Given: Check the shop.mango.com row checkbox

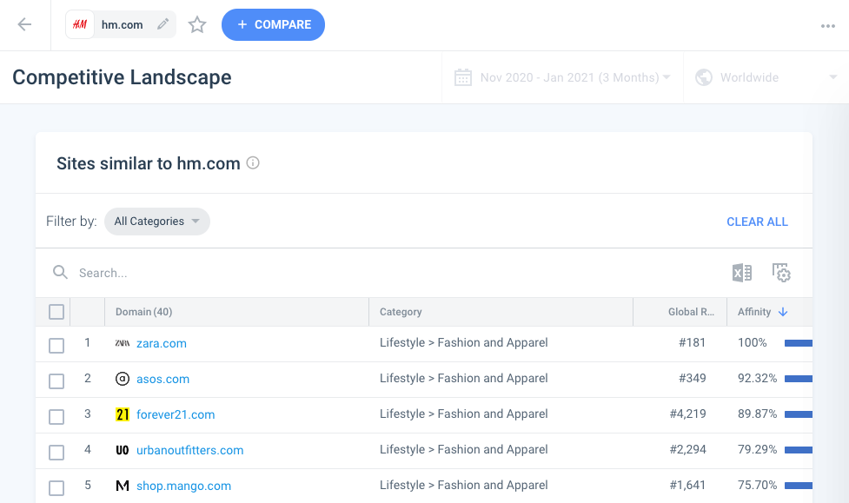Looking at the screenshot, I should tap(56, 488).
